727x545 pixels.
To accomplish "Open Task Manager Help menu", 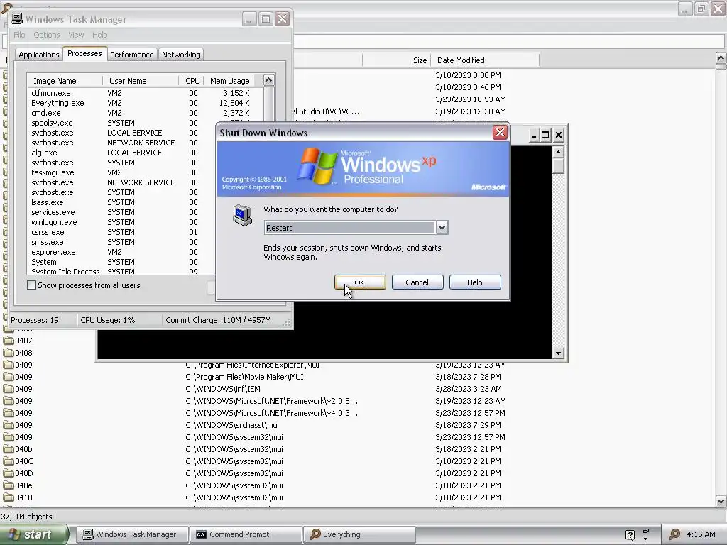I will tap(99, 35).
